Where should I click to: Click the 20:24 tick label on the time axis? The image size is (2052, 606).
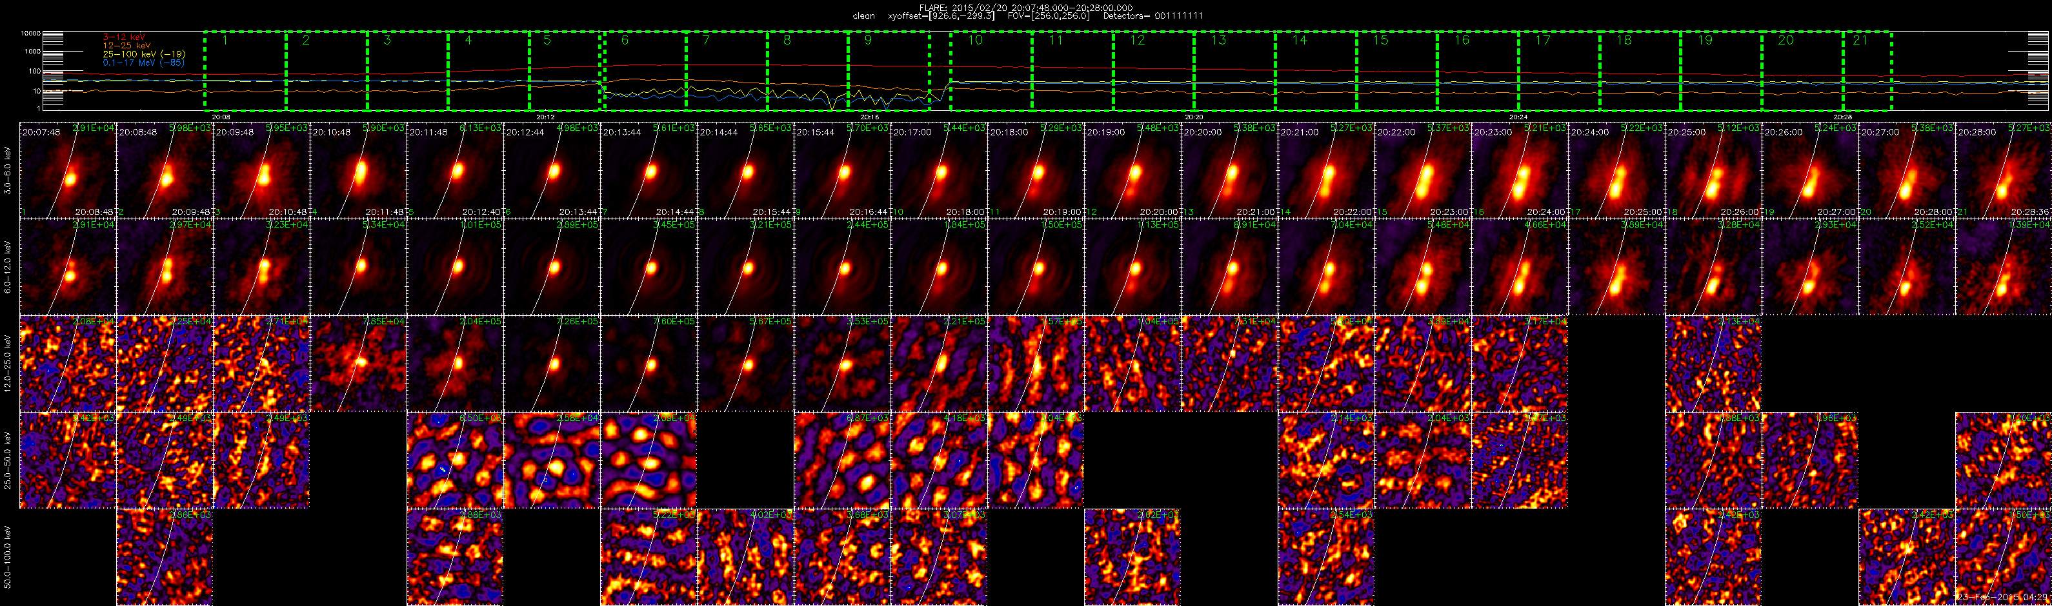click(1518, 117)
